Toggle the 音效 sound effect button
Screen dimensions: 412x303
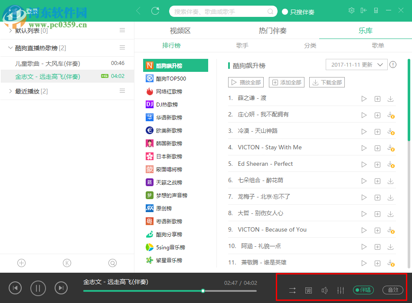point(393,290)
